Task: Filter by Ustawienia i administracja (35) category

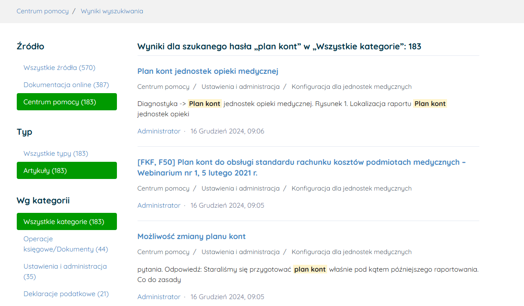Action: click(65, 271)
